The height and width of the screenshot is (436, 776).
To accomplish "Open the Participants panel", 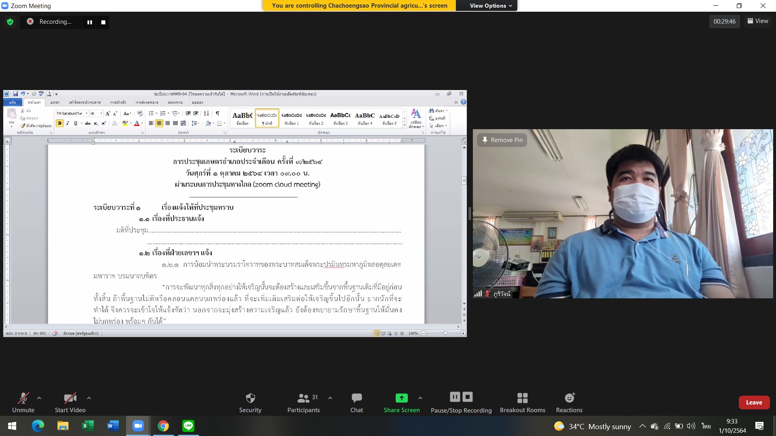I will tap(303, 402).
